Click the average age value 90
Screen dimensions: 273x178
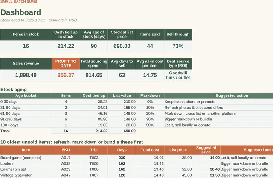click(94, 46)
